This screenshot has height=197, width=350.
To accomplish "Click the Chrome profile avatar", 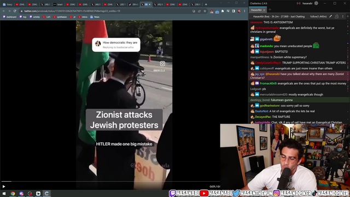I will point(239,11).
